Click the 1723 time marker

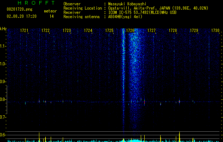(67, 31)
